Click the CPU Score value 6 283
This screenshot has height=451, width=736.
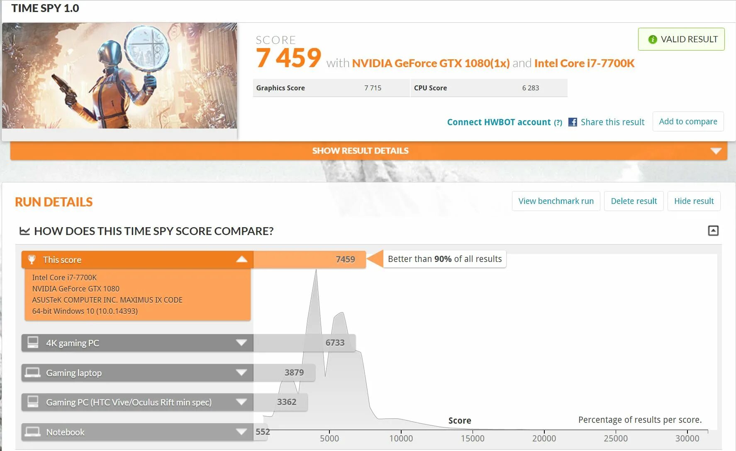[531, 88]
